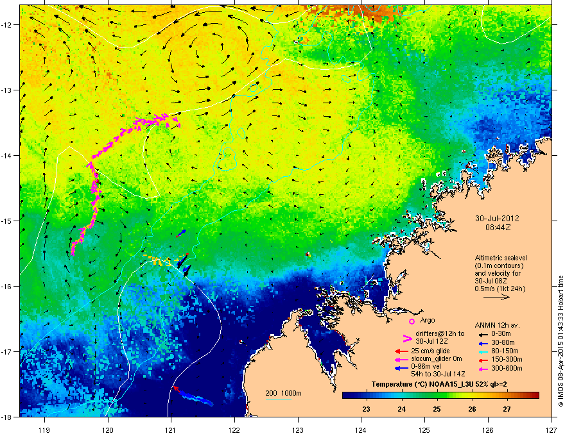Click the Argo legend label
Image resolution: width=565 pixels, height=436 pixels.
pyautogui.click(x=428, y=320)
